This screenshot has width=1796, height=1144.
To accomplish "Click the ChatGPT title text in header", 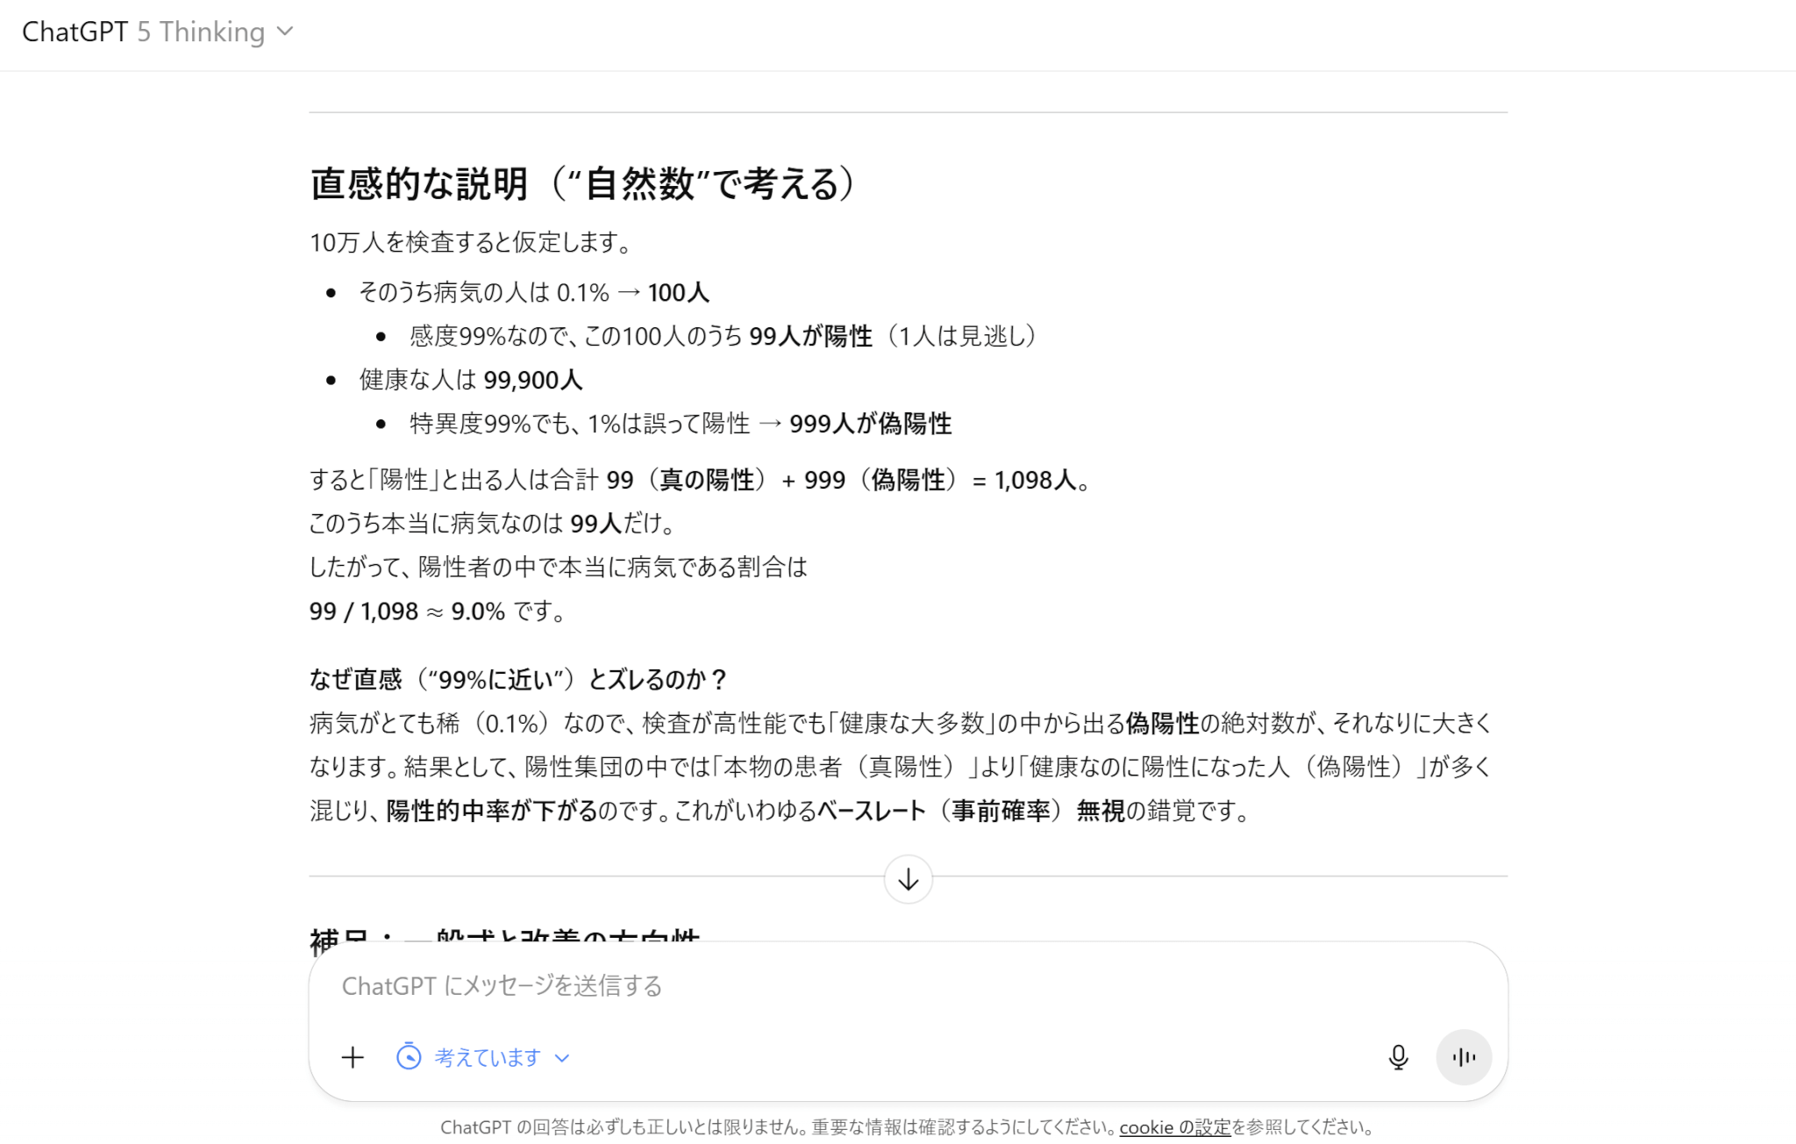I will click(x=75, y=32).
